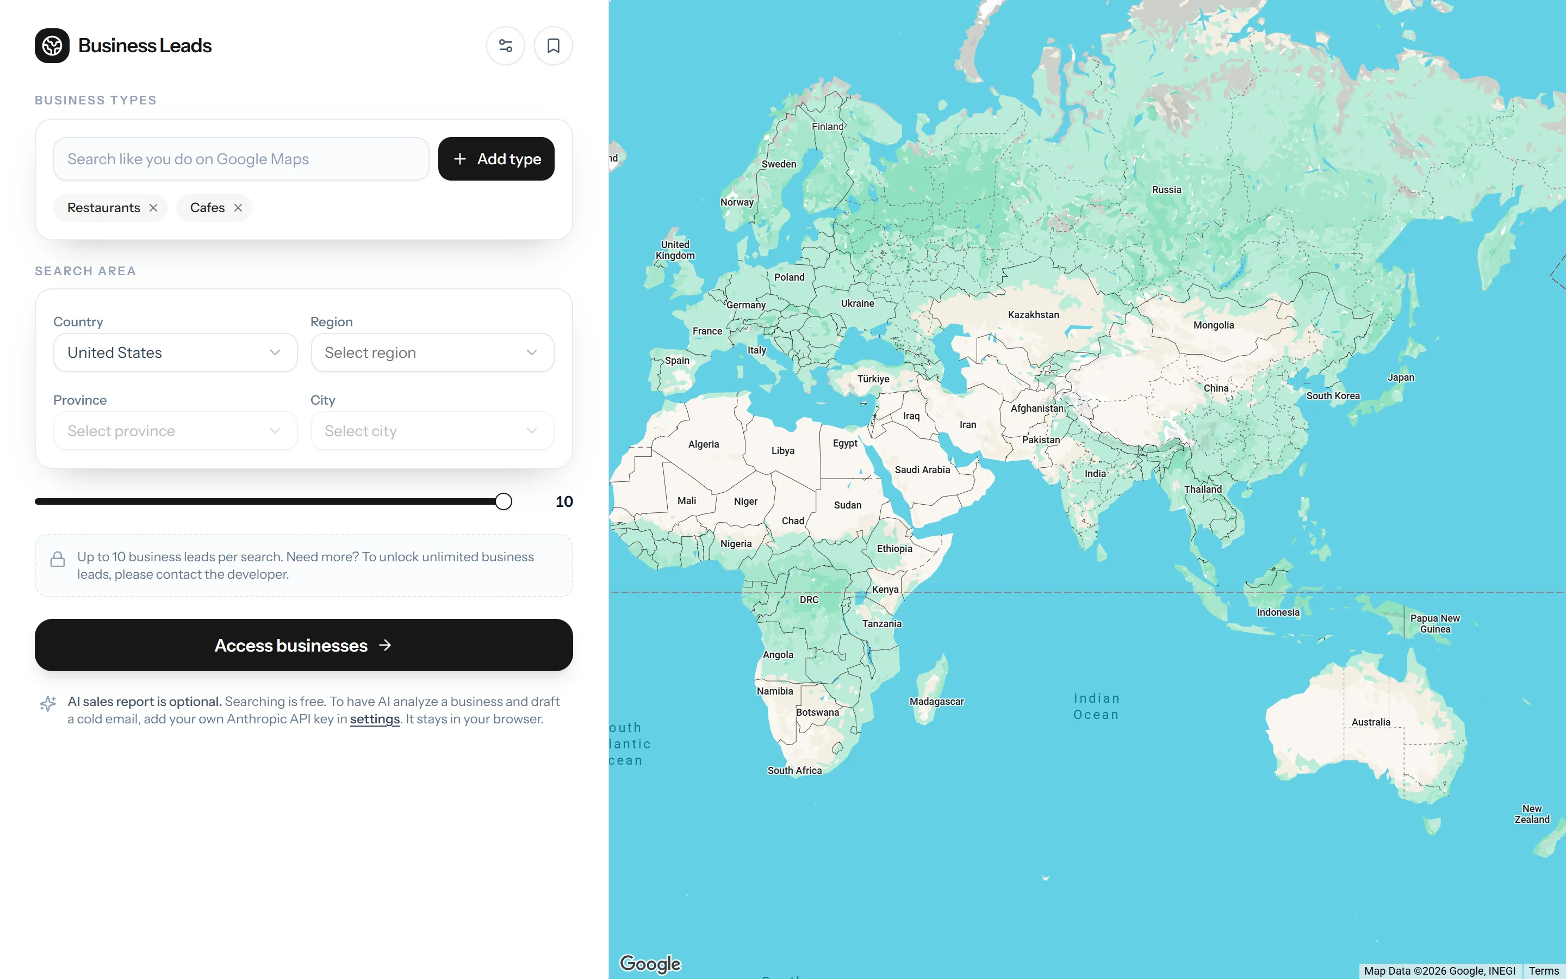Open the Terms link on the map
1566x979 pixels.
pyautogui.click(x=1543, y=971)
